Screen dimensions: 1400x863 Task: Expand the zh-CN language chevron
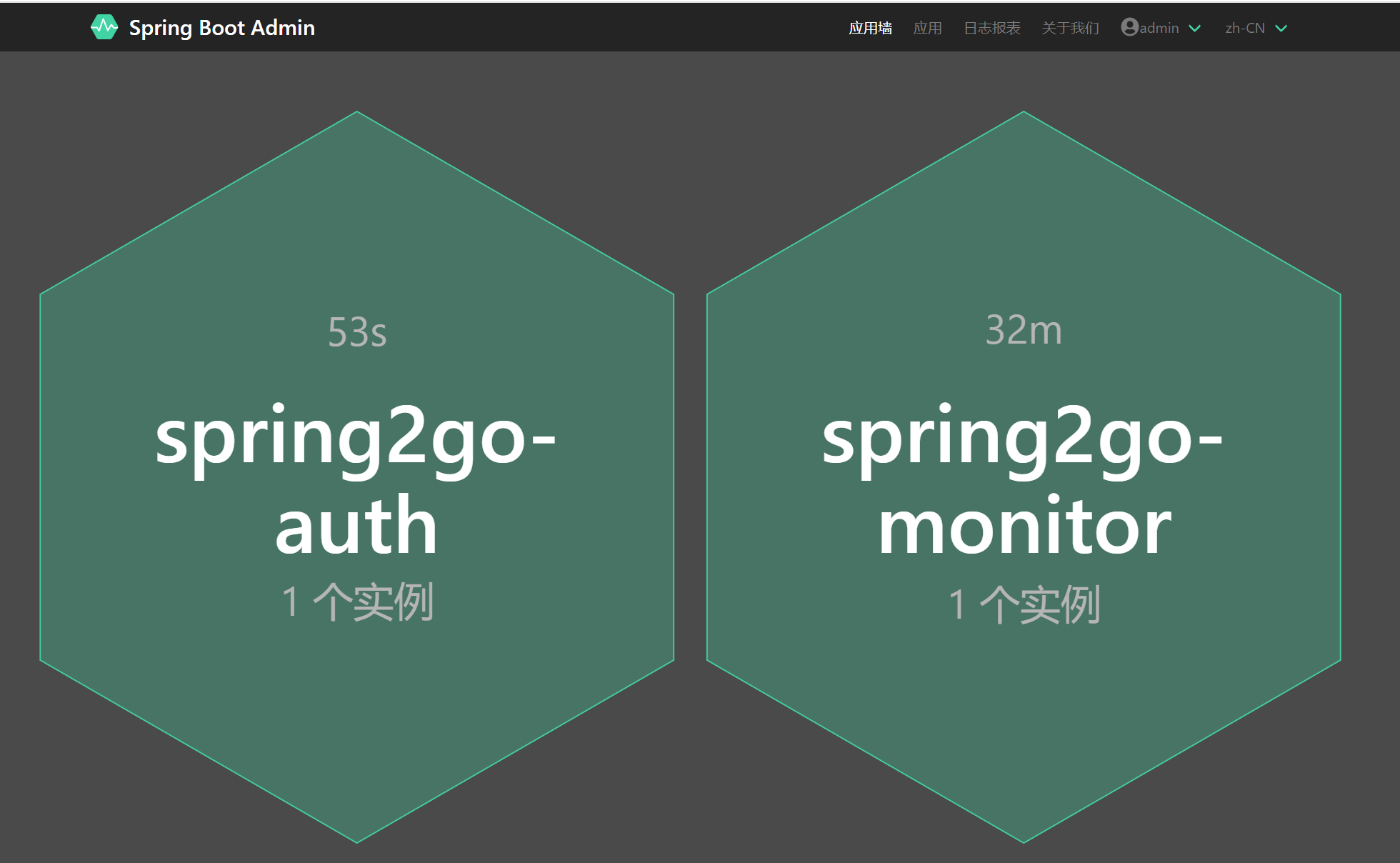pyautogui.click(x=1281, y=29)
